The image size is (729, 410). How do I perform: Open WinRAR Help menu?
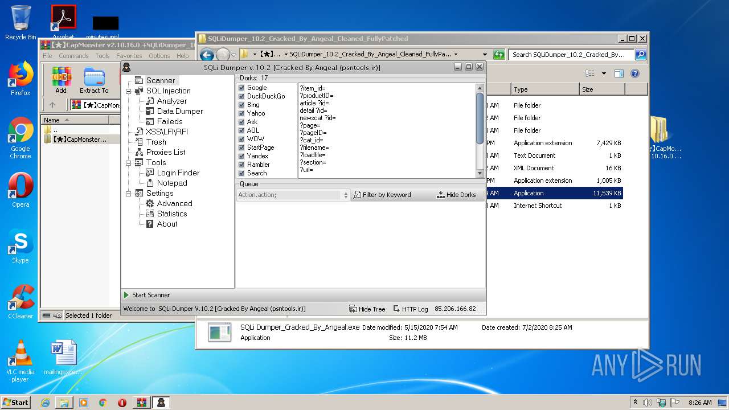tap(182, 56)
